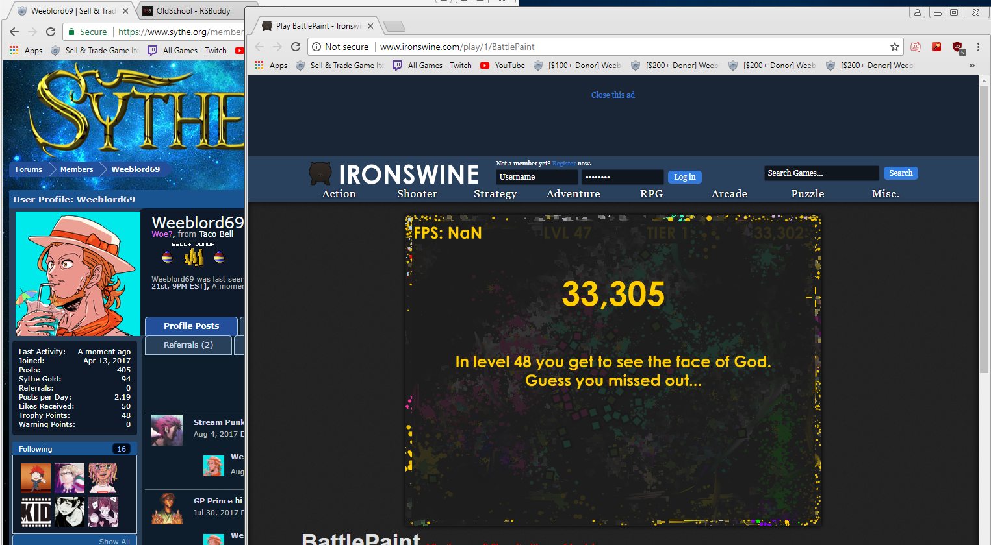This screenshot has height=545, width=991.
Task: Click the Search button on Ironswine
Action: pos(901,173)
